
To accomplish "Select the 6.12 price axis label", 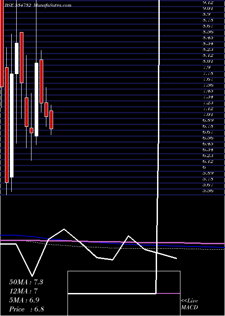I will [x=208, y=162].
